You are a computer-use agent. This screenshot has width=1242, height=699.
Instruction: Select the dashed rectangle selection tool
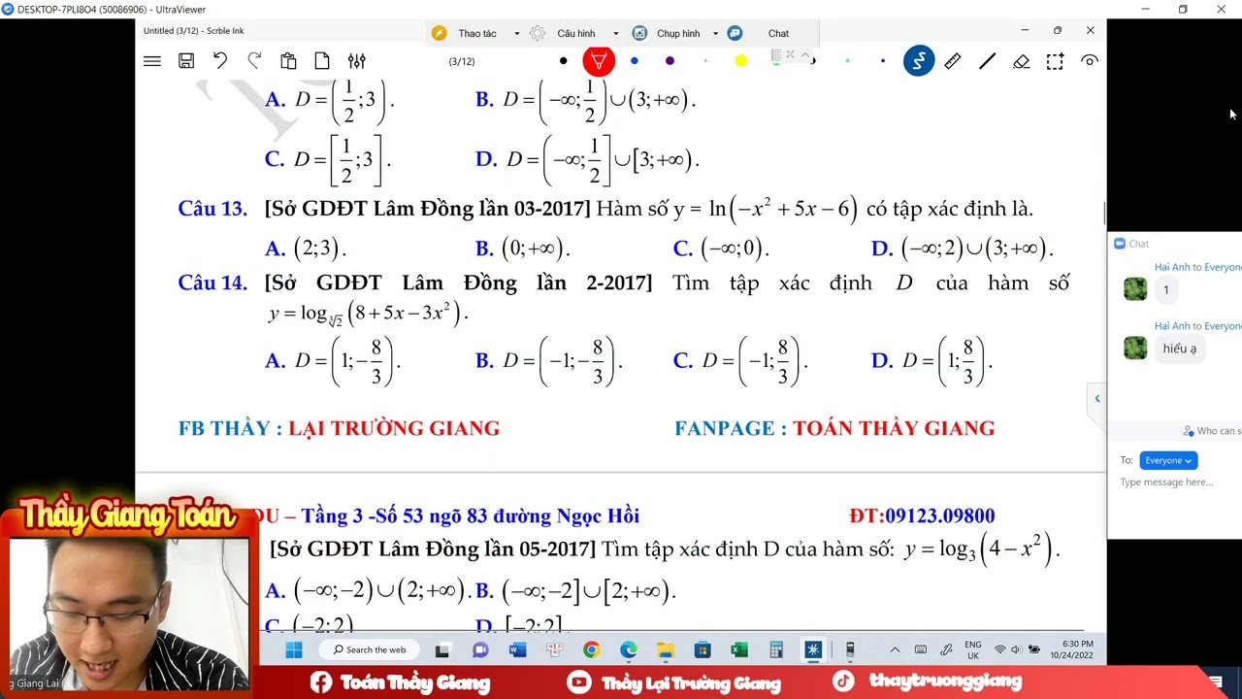pyautogui.click(x=1055, y=61)
